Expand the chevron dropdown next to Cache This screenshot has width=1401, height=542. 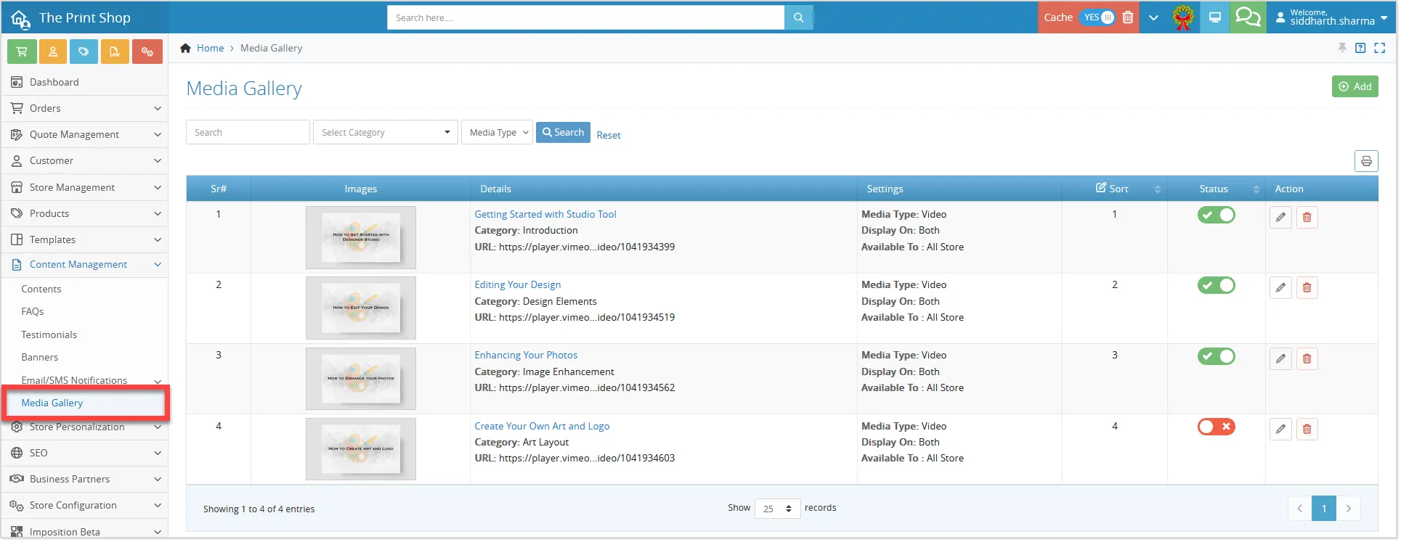(1153, 17)
